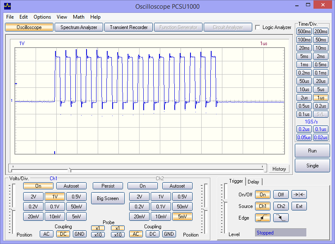This screenshot has height=244, width=335.
Task: Set trigger source to Ch1
Action: (263, 206)
